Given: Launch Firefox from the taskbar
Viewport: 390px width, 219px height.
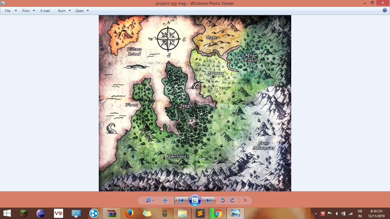Looking at the screenshot, I should (x=129, y=213).
